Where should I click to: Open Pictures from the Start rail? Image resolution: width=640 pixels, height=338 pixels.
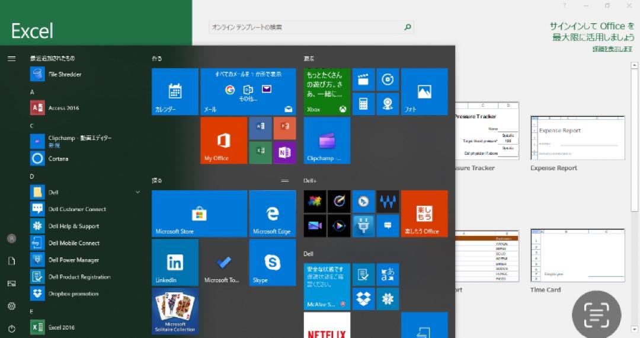(11, 283)
